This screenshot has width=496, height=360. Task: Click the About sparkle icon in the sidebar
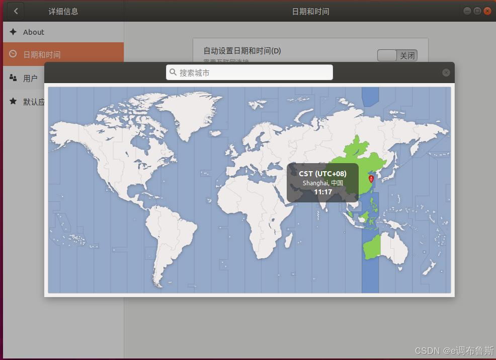pos(13,32)
